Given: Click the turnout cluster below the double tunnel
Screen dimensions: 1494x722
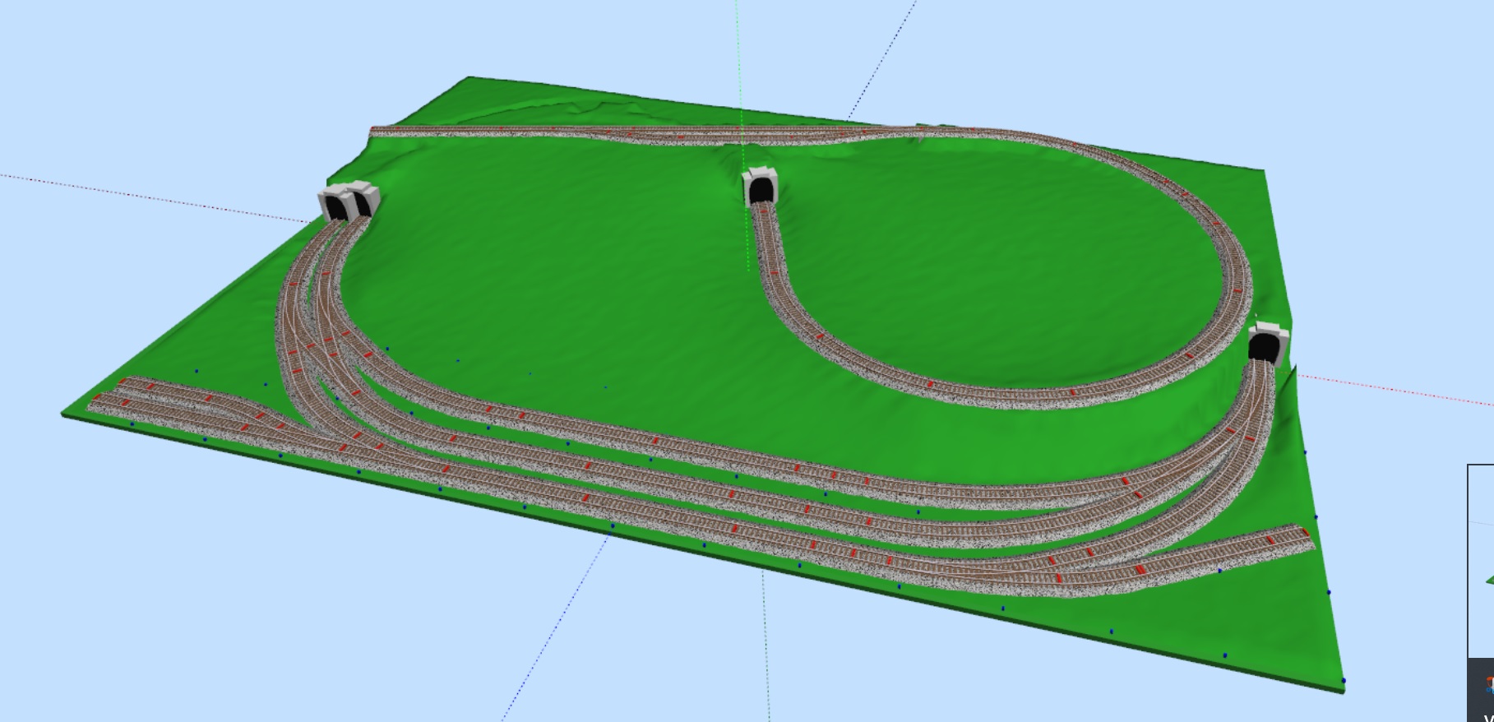Looking at the screenshot, I should tap(317, 345).
